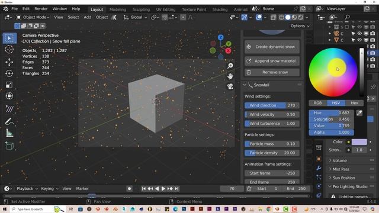Click the viewport zoom magnifier icon

coord(230,66)
